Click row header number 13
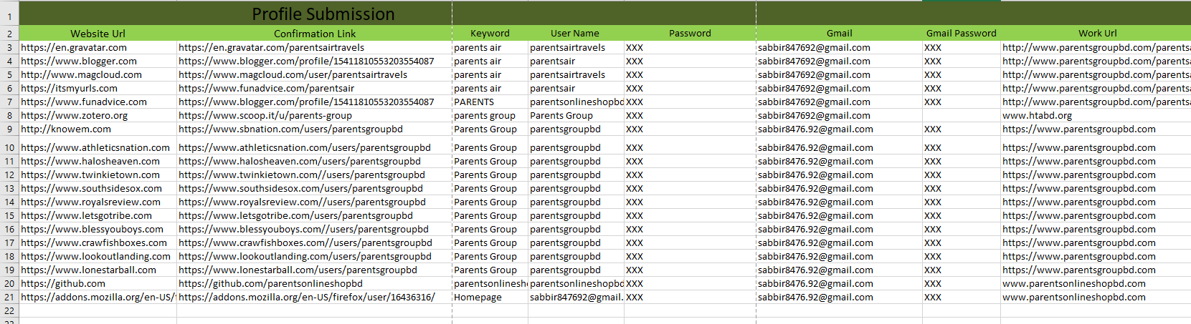The image size is (1191, 324). tap(9, 189)
